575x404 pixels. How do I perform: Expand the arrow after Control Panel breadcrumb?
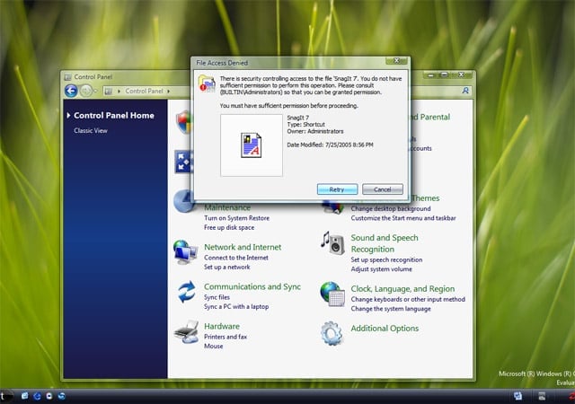click(169, 91)
